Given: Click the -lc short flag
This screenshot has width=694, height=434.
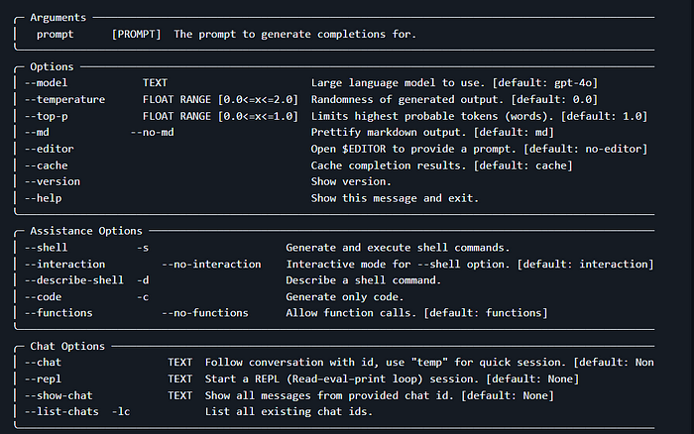Looking at the screenshot, I should point(121,412).
